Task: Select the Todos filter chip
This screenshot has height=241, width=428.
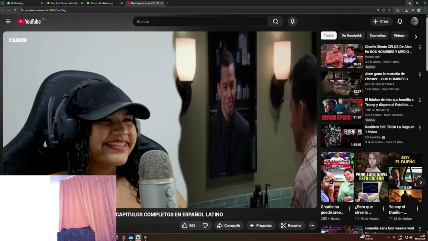Action: 328,35
